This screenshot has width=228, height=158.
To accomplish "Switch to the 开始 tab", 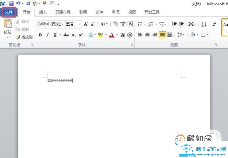I will [27, 12].
